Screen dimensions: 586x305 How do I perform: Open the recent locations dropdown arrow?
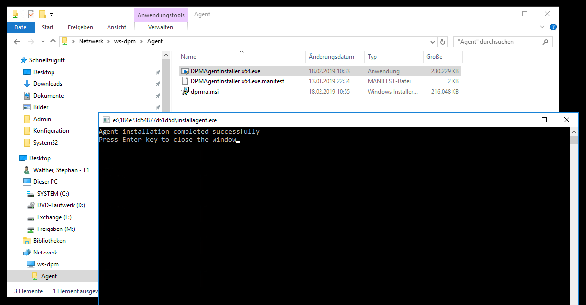(x=43, y=42)
